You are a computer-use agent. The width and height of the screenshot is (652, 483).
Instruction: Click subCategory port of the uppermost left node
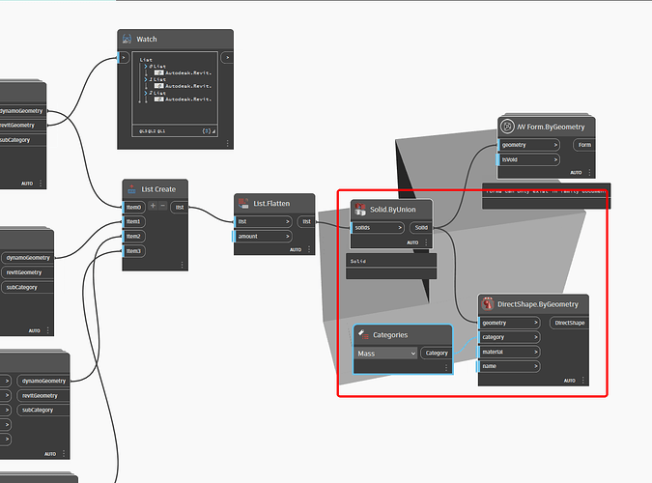15,140
